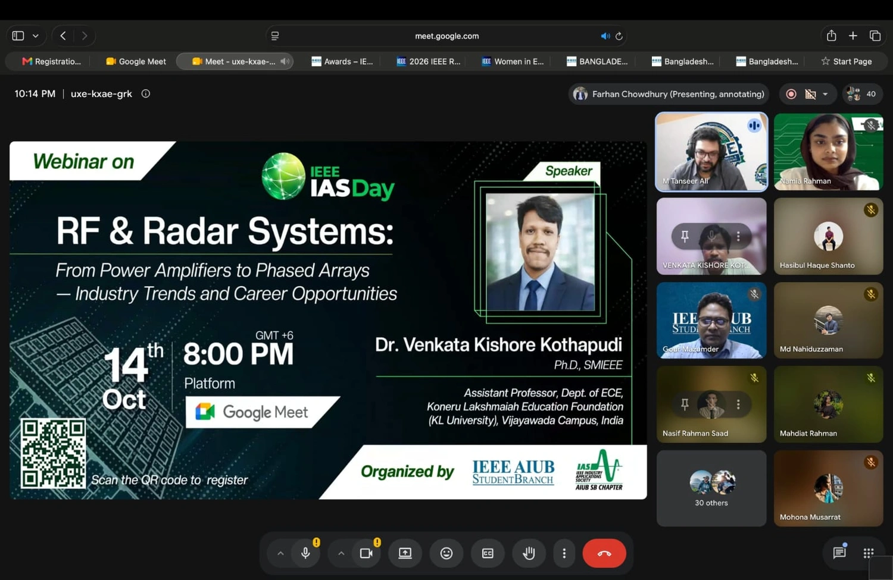The height and width of the screenshot is (580, 893).
Task: Open the Safari Share menu
Action: click(x=831, y=36)
